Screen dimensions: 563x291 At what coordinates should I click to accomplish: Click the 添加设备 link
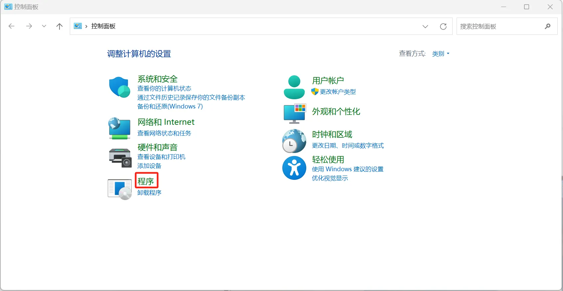[x=149, y=166]
